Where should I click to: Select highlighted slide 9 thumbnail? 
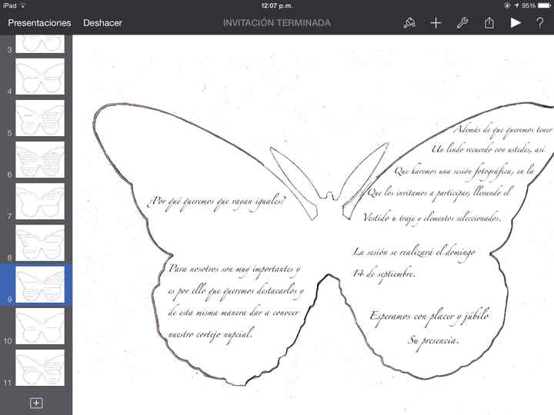point(40,284)
